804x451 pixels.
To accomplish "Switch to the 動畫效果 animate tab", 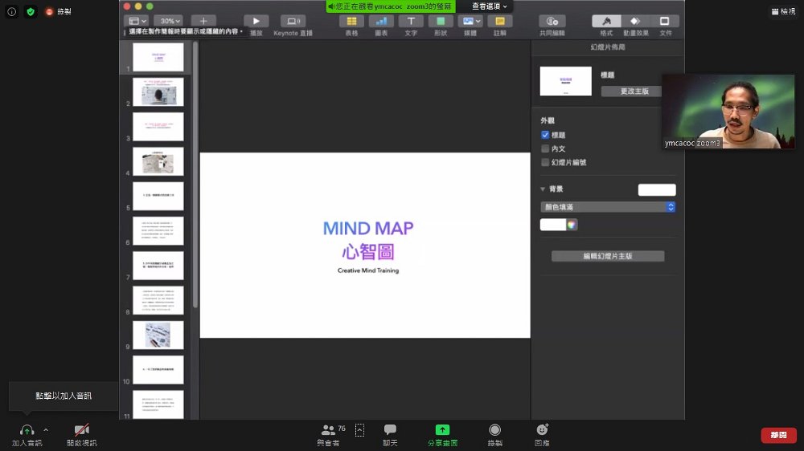I will tap(635, 21).
